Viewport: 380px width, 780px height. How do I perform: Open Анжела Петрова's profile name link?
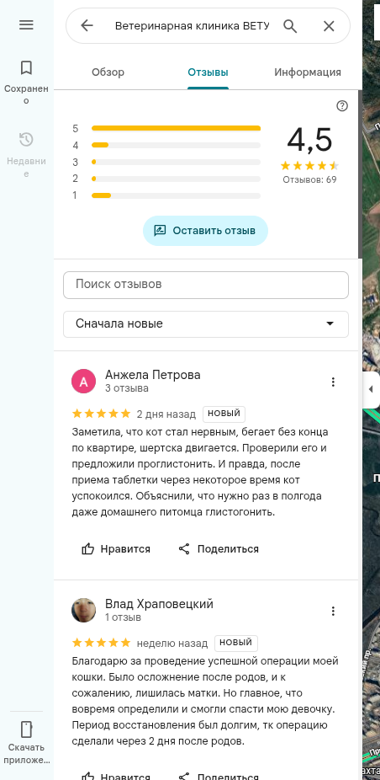(x=153, y=375)
